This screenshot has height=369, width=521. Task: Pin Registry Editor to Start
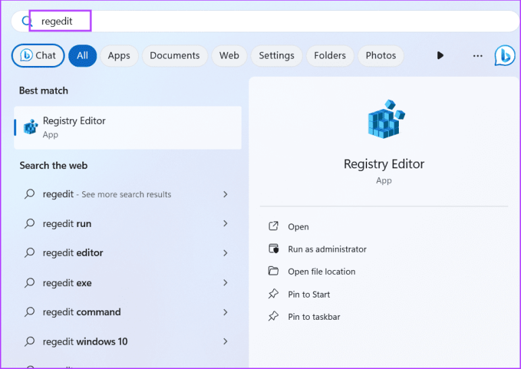point(308,294)
